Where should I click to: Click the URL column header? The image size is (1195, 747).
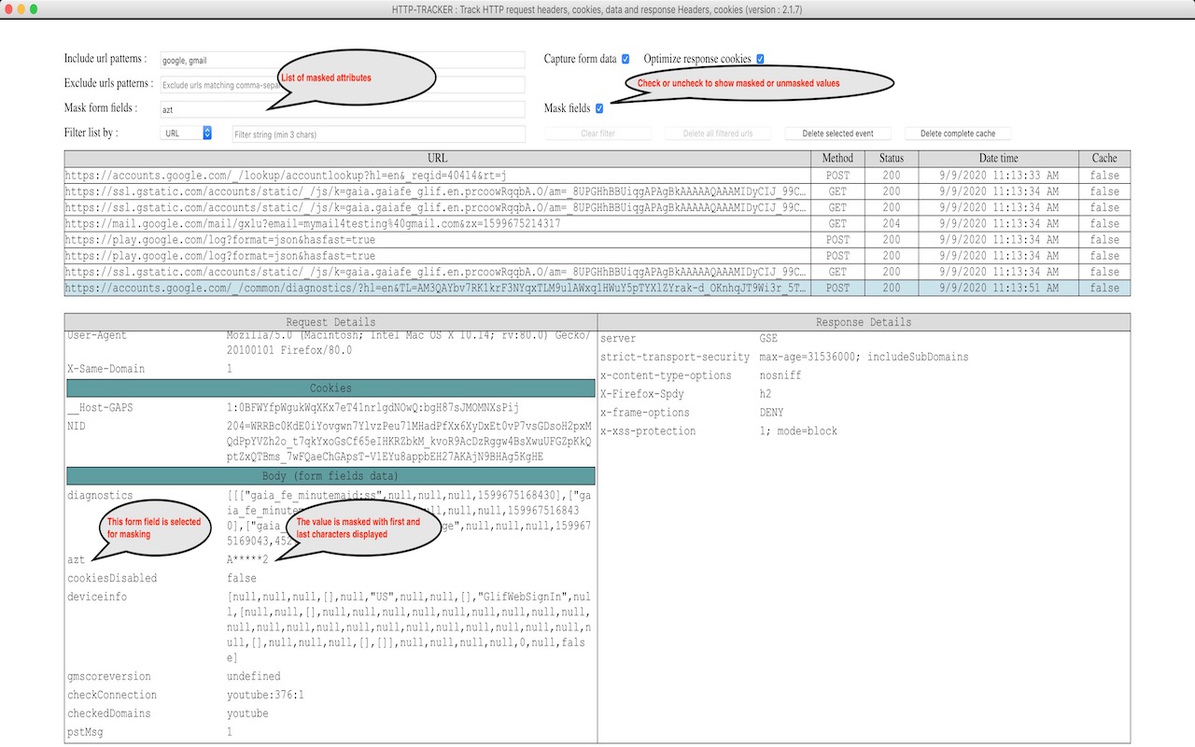pyautogui.click(x=437, y=158)
